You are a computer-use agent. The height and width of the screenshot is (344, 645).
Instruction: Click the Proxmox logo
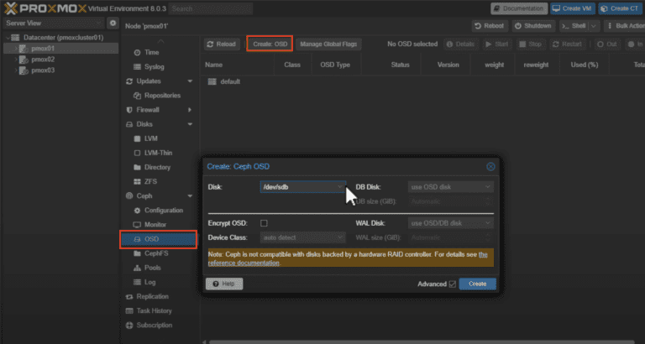tap(45, 8)
